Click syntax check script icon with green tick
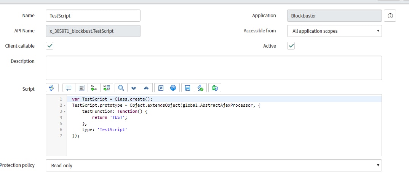 (x=200, y=88)
